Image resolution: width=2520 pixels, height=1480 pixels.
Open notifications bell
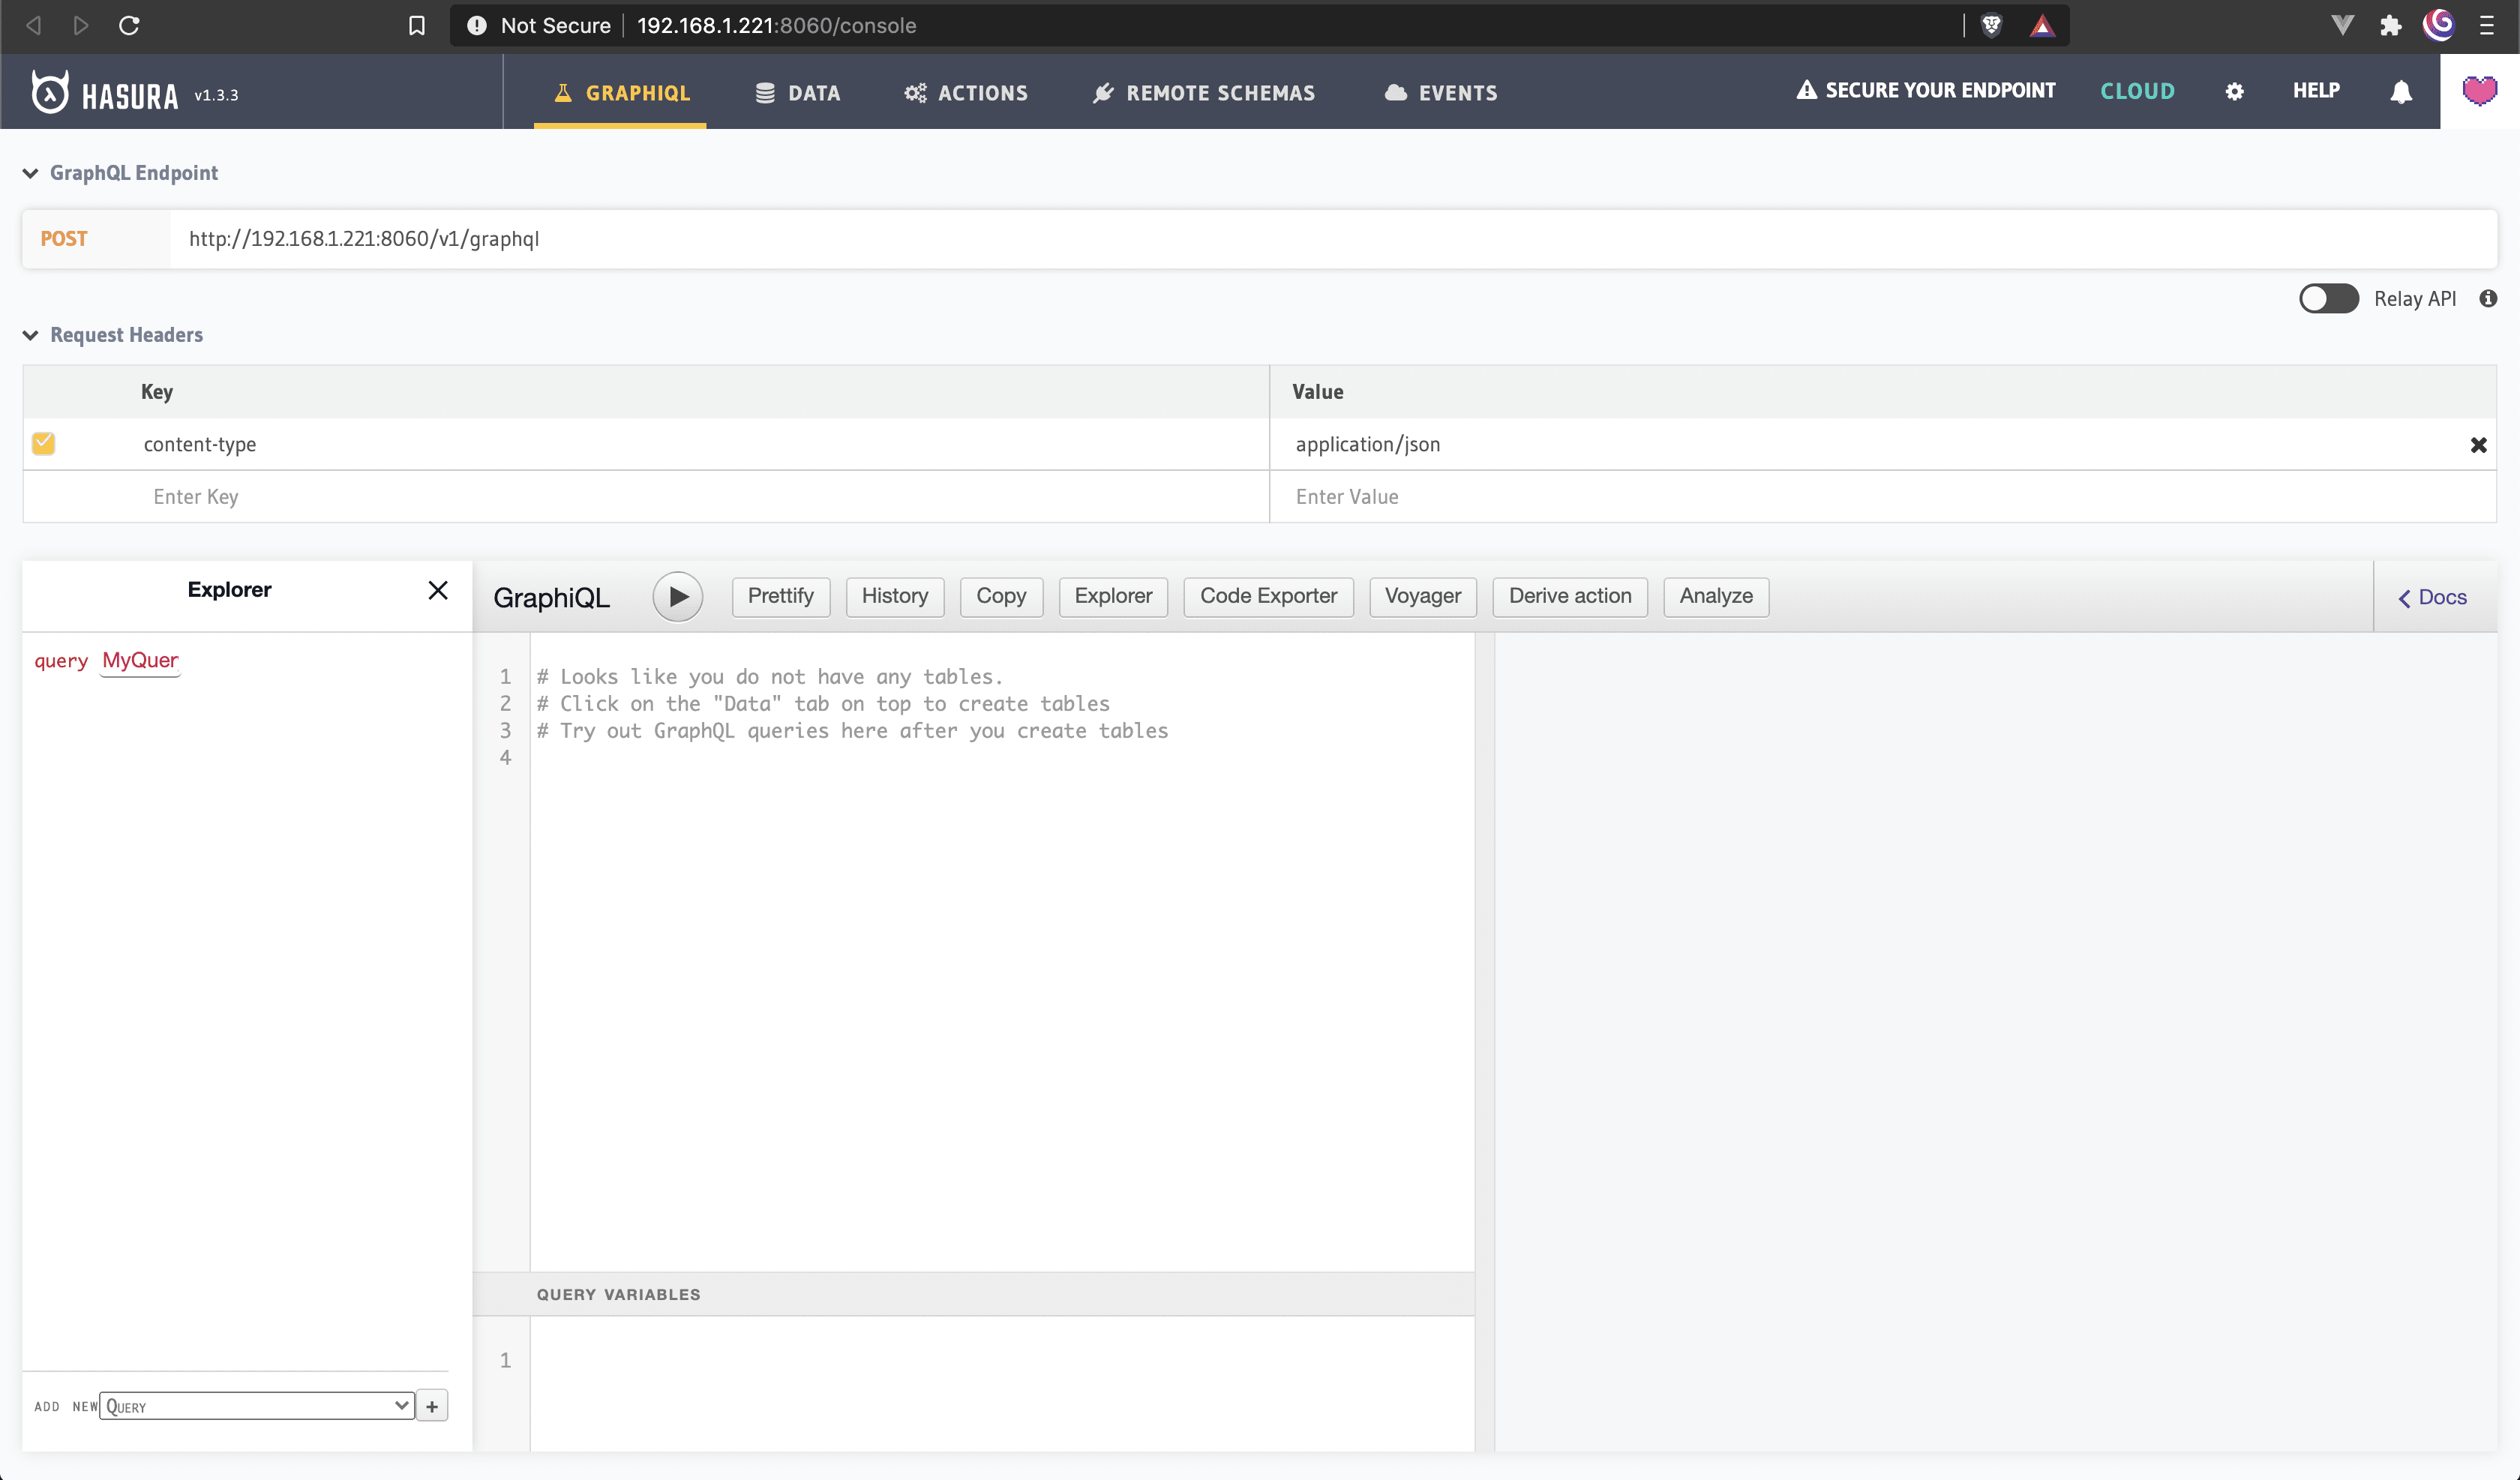click(x=2401, y=91)
